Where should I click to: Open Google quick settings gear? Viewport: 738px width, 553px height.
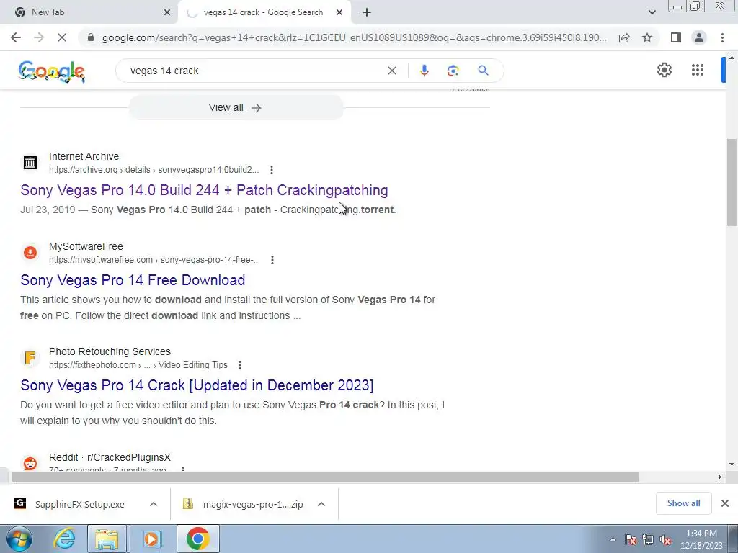(x=664, y=70)
